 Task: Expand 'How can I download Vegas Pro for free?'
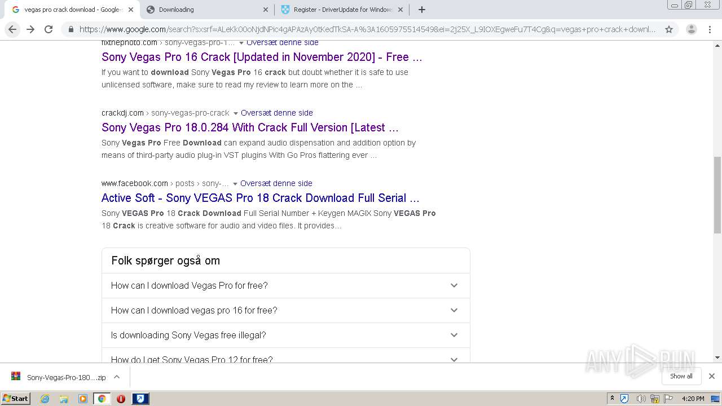285,285
